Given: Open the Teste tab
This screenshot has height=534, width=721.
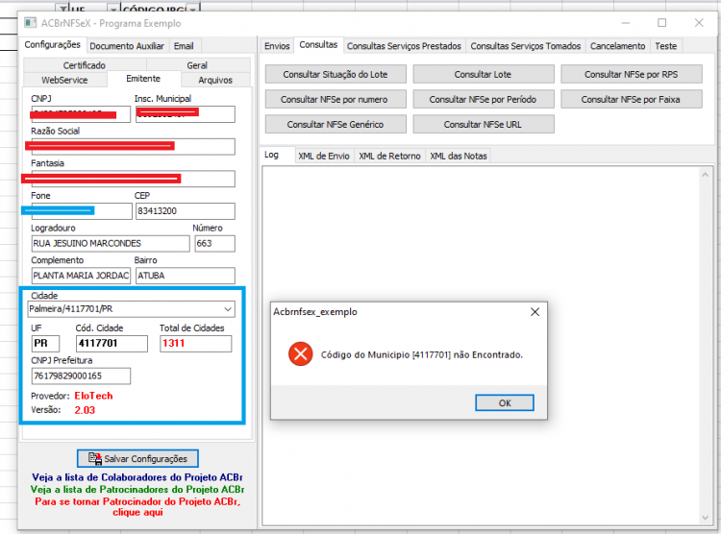Looking at the screenshot, I should click(x=666, y=46).
